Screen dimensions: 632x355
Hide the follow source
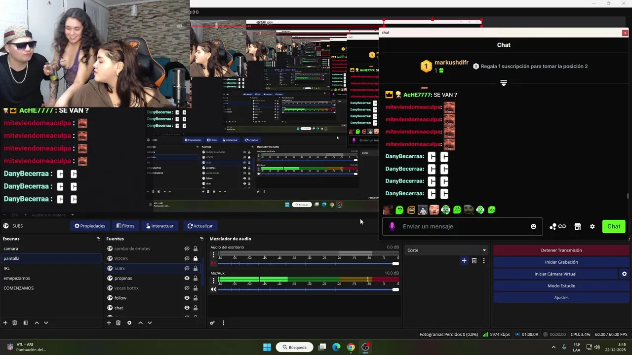click(187, 298)
